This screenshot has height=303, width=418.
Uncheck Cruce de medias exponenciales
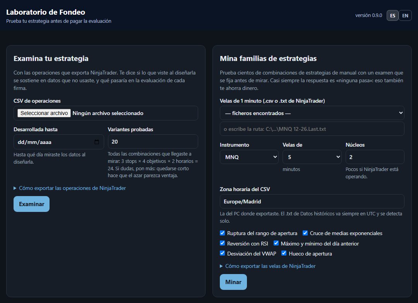[305, 233]
